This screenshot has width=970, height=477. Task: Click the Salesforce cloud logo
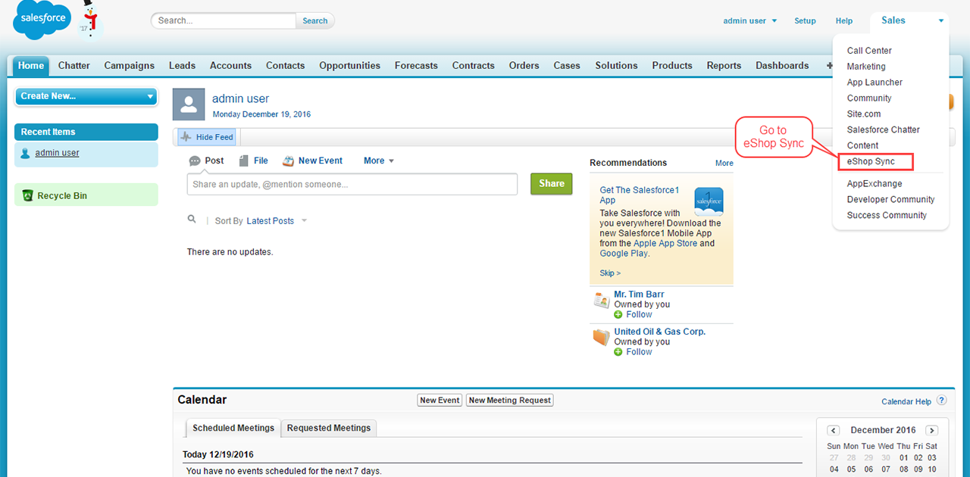pyautogui.click(x=42, y=20)
